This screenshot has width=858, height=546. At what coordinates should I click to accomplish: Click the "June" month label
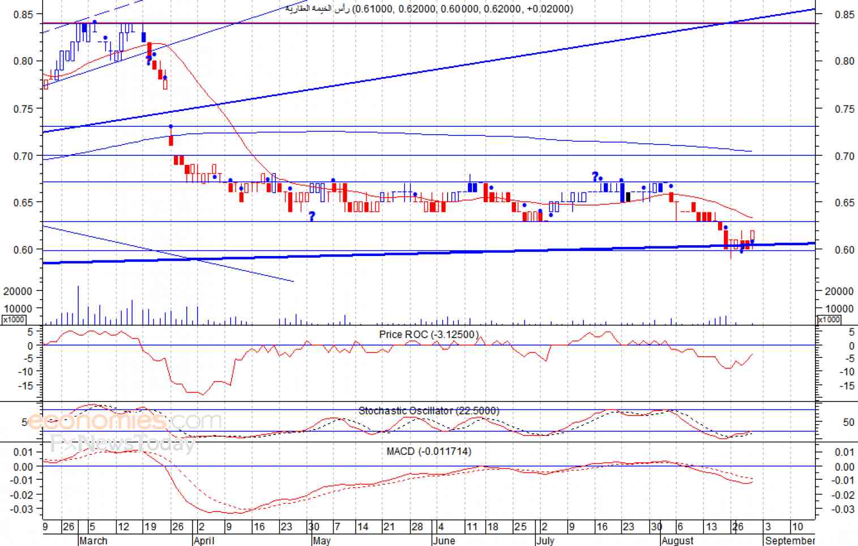pos(443,540)
